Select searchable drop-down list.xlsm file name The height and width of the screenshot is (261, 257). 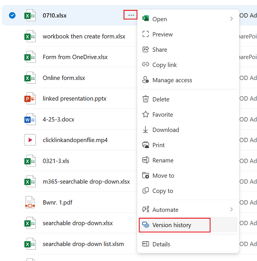tap(83, 244)
